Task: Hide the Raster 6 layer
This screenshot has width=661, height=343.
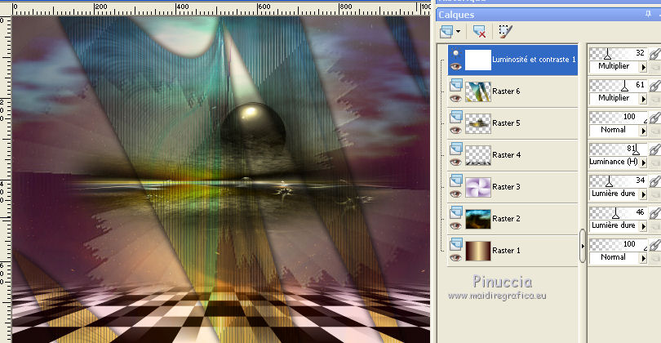Action: (455, 98)
